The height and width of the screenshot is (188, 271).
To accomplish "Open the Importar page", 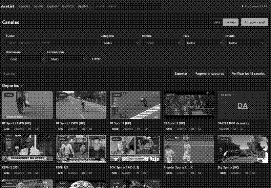I will (68, 6).
